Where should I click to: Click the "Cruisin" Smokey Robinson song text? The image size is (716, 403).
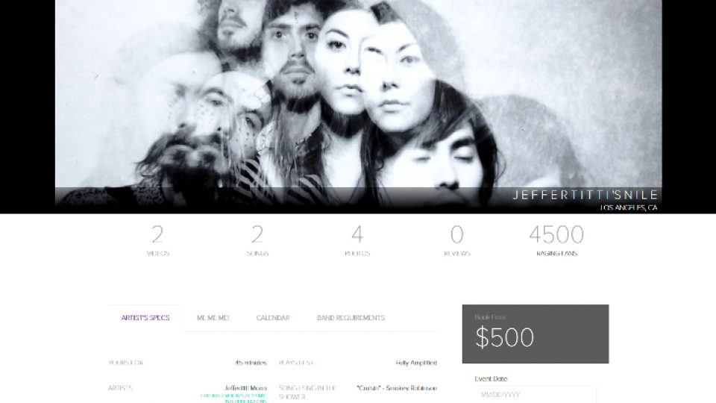(x=397, y=388)
